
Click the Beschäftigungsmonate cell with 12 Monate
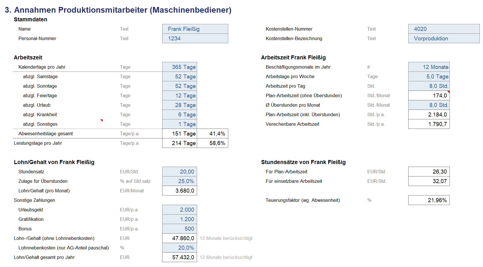click(429, 67)
